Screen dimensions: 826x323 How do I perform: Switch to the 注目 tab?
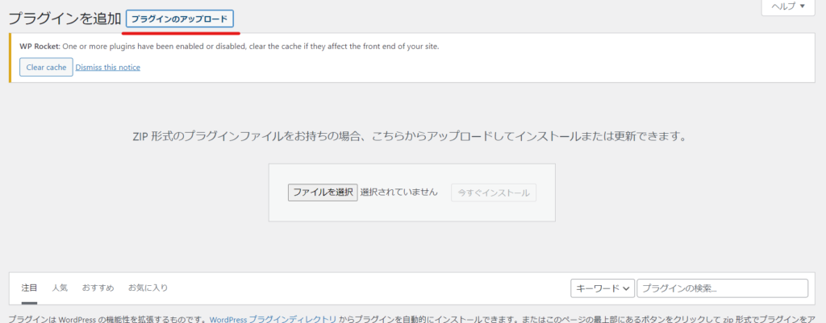[29, 288]
